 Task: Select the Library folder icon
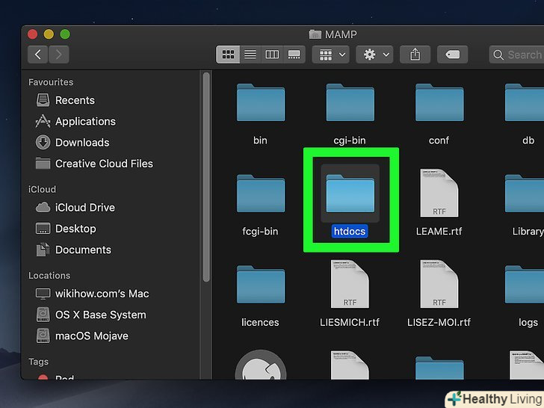click(525, 194)
